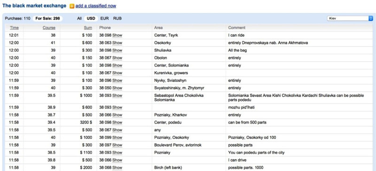Sort by Course column header
This screenshot has width=376, height=171.
pos(49,28)
